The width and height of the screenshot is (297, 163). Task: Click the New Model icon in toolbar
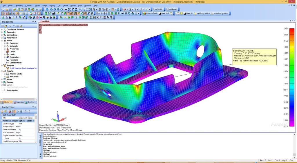3,9
